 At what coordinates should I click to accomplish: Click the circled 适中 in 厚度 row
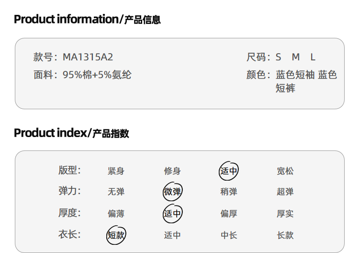click(172, 214)
